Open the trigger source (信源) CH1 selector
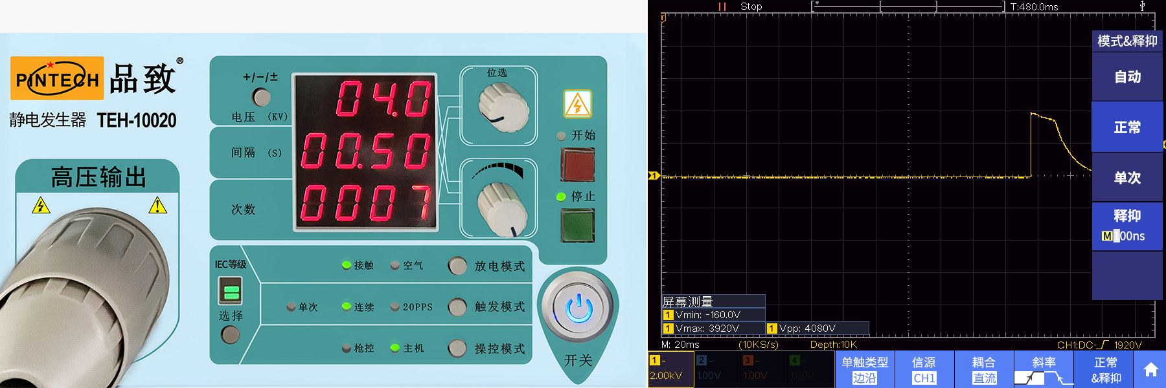 924,370
